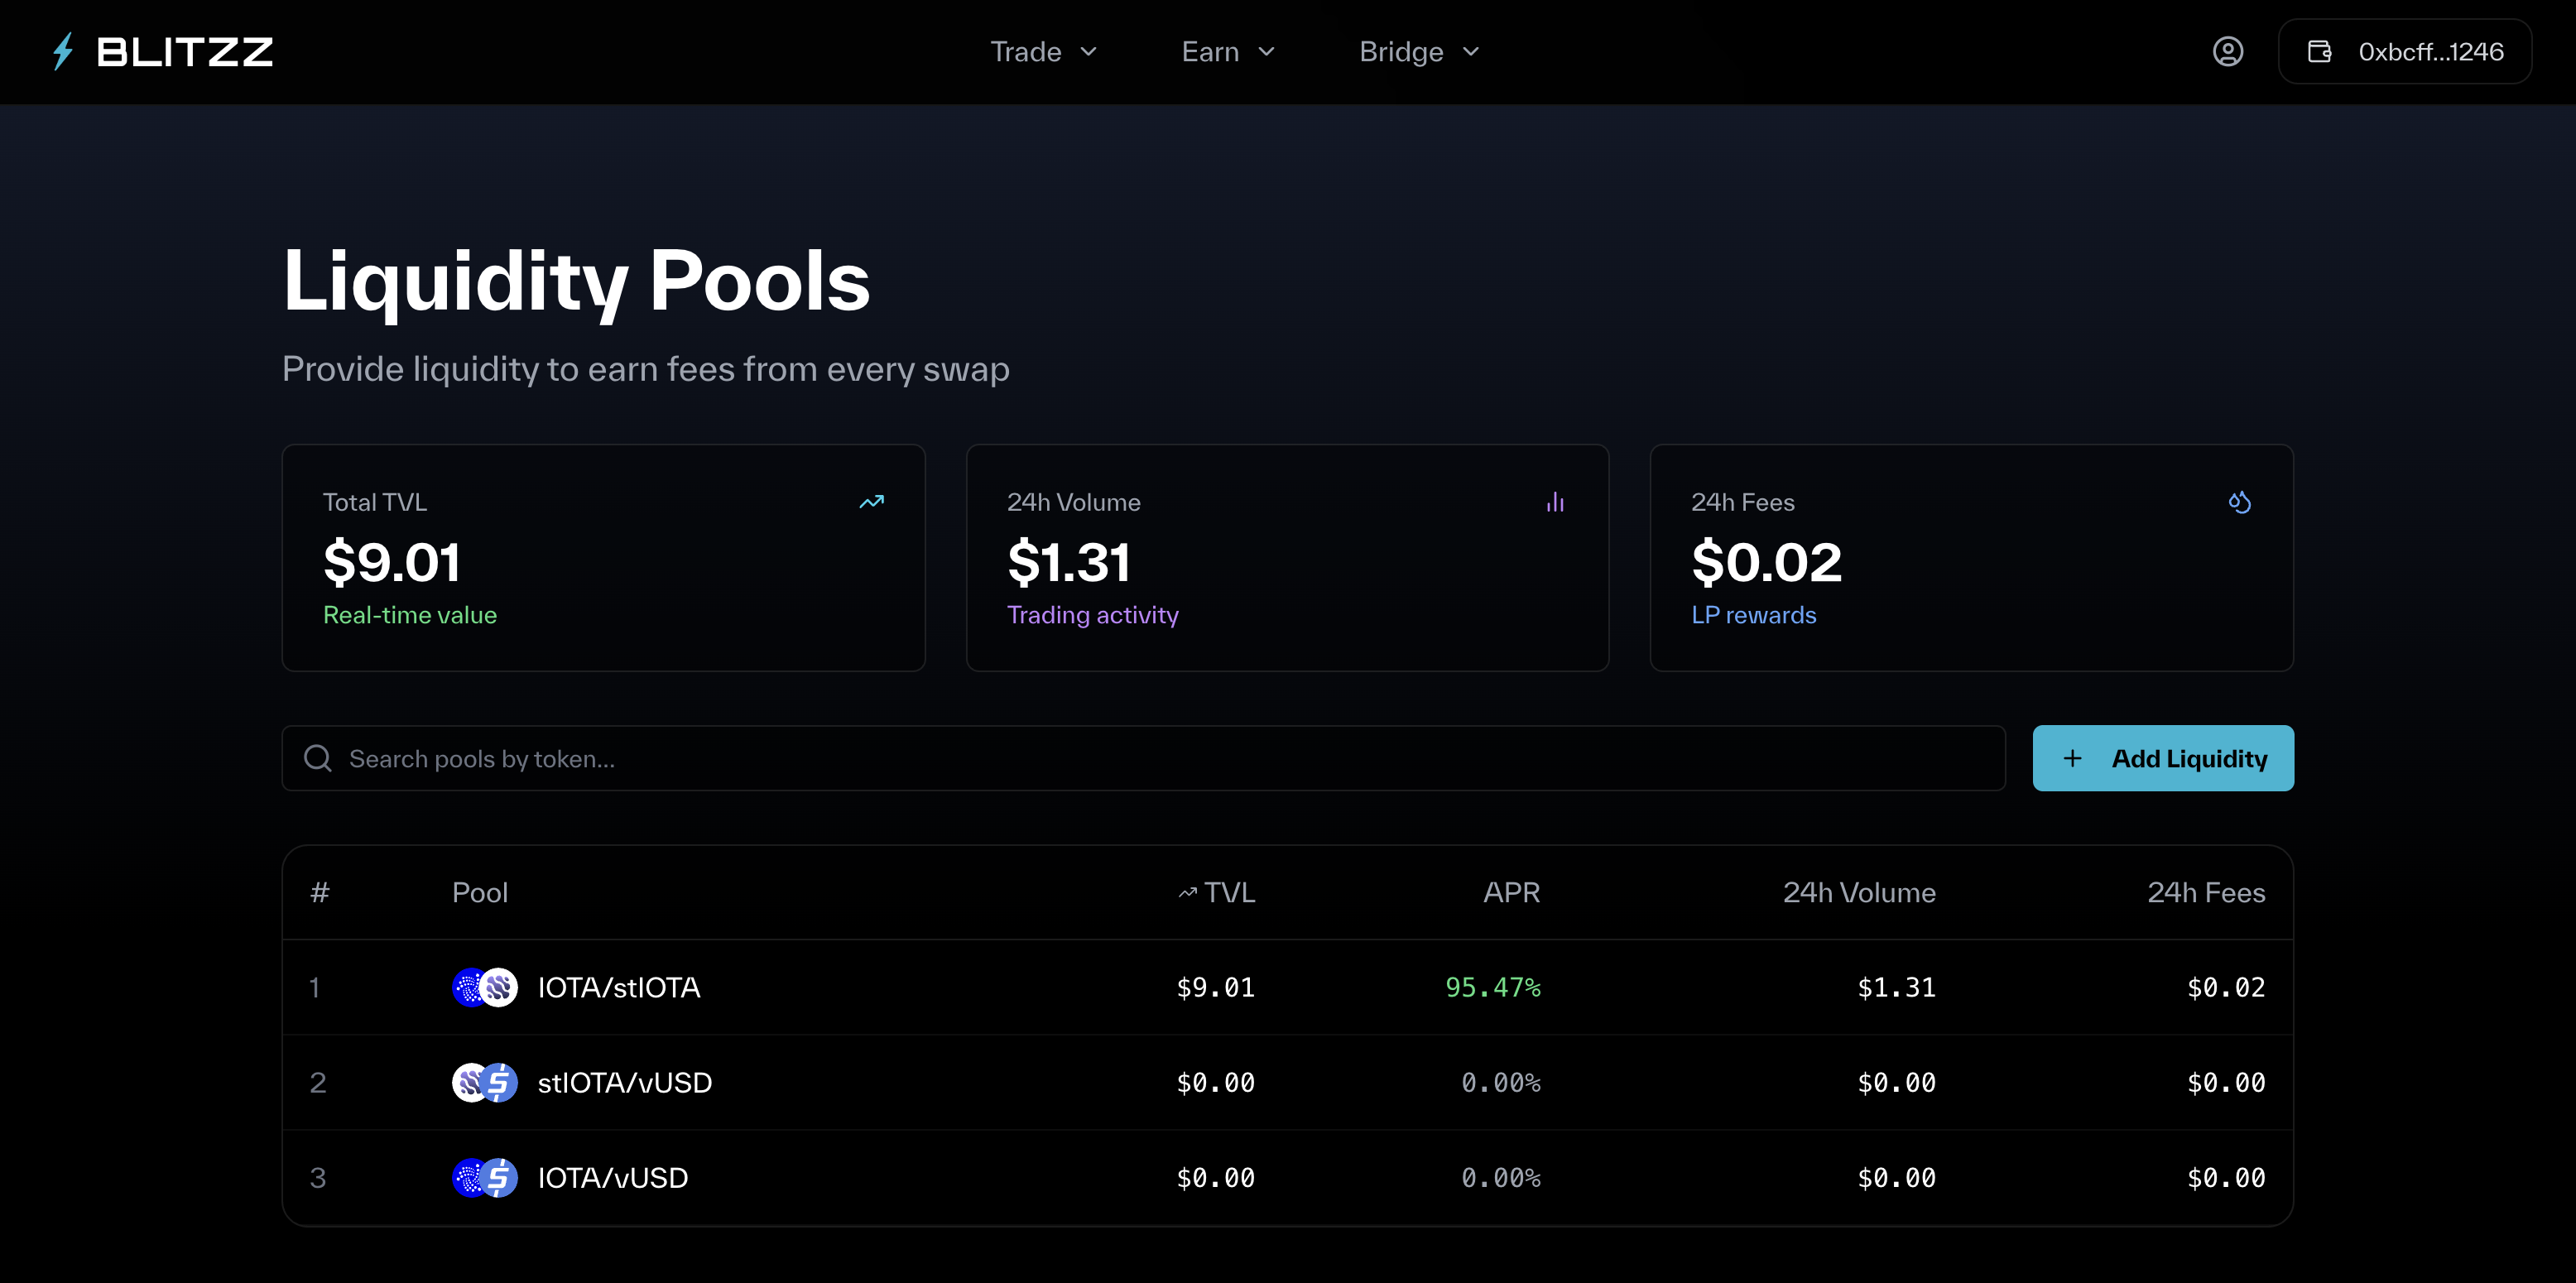Screen dimensions: 2576x1283
Task: Click the Add Liquidity button
Action: [2163, 759]
